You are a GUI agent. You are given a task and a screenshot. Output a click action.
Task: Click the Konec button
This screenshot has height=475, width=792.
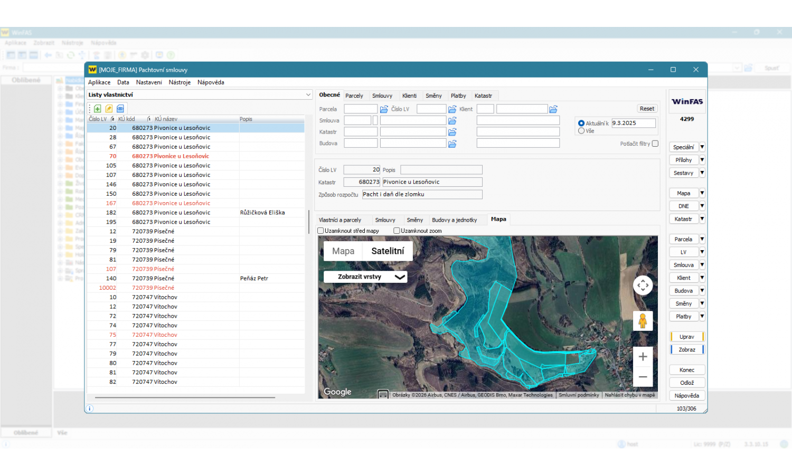[x=686, y=370]
